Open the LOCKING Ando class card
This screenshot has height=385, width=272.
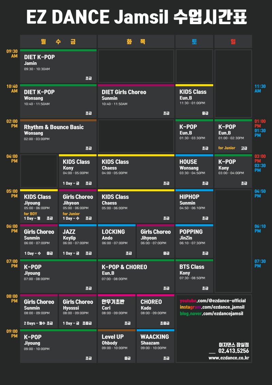[117, 241]
